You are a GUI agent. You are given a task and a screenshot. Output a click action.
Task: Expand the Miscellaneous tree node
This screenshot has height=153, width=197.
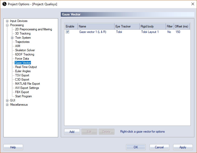click(7, 105)
